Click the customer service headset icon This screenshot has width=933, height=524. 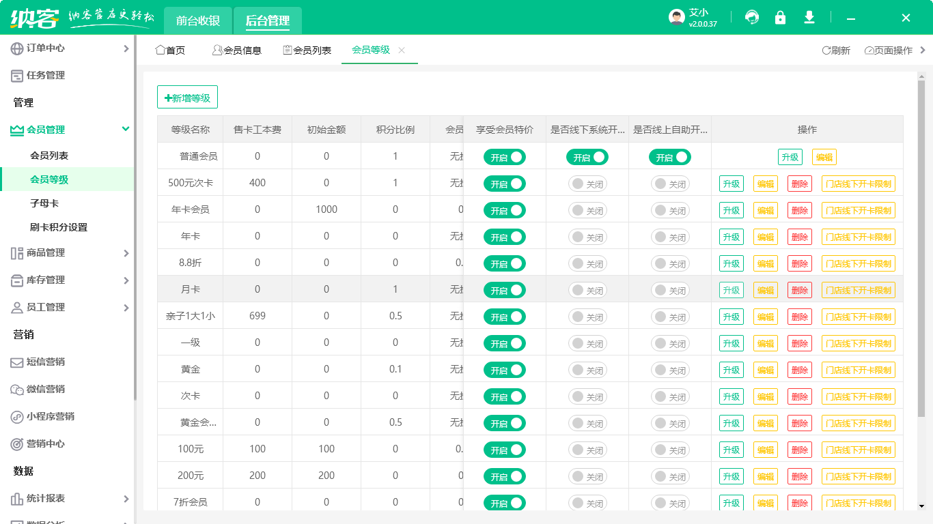click(752, 18)
